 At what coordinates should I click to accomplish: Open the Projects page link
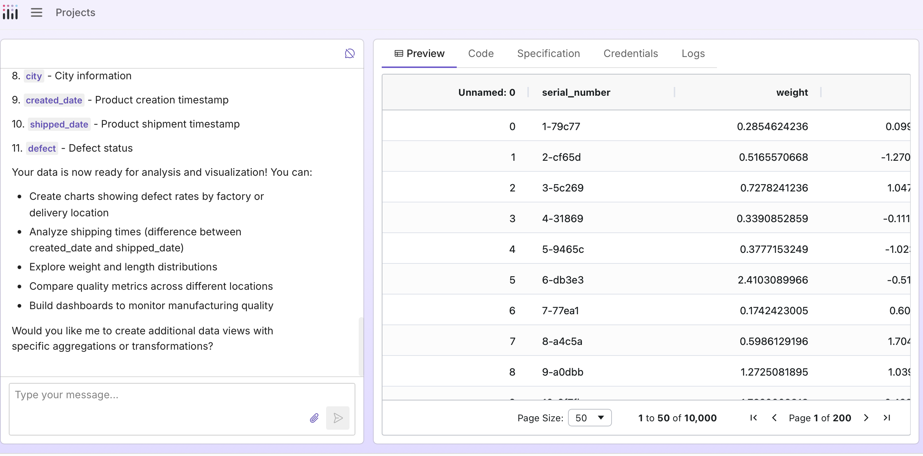click(x=75, y=13)
